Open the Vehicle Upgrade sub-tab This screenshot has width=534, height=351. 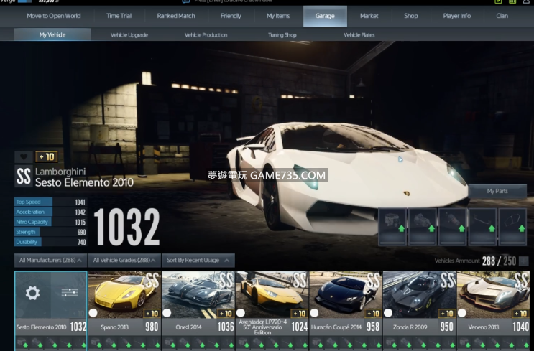[129, 34]
